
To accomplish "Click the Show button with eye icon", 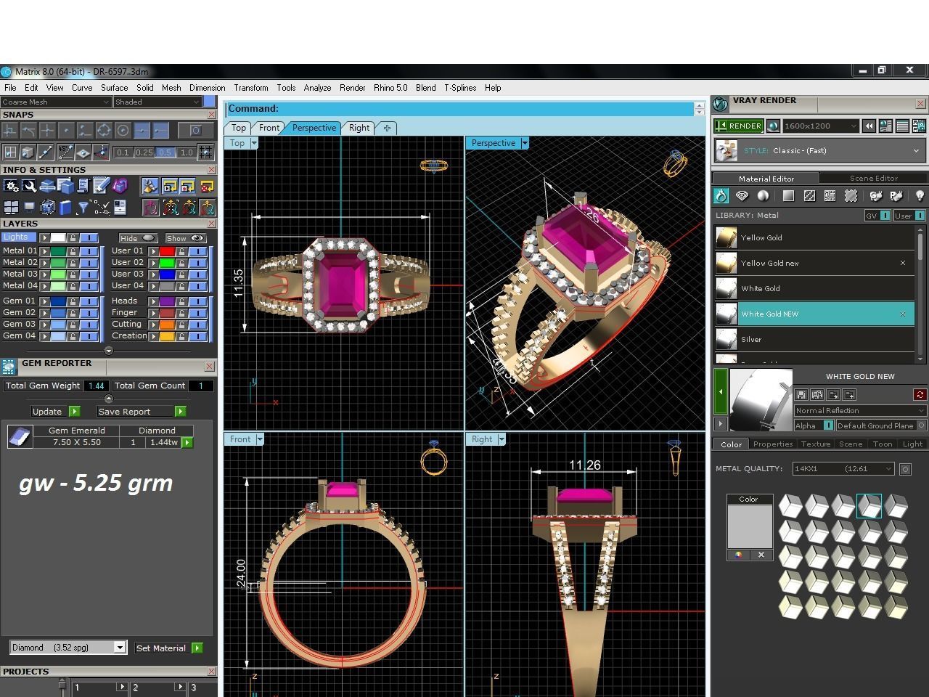I will (x=185, y=238).
